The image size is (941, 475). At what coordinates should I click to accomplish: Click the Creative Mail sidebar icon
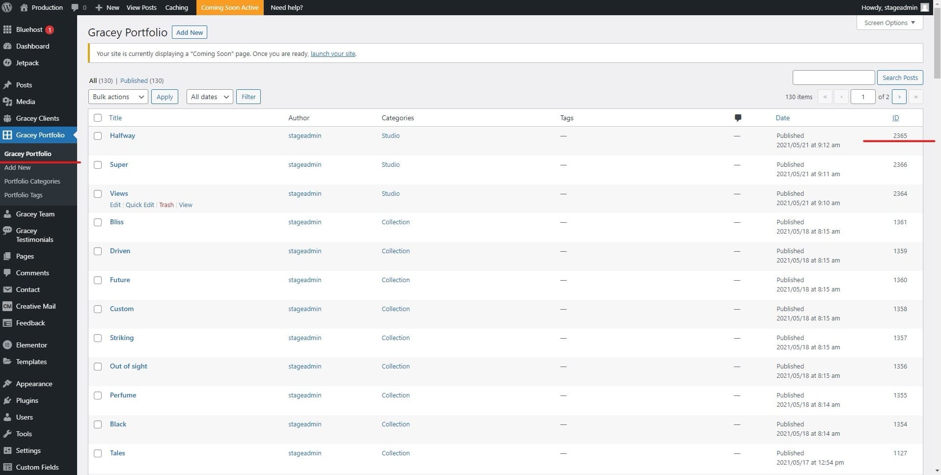click(7, 306)
